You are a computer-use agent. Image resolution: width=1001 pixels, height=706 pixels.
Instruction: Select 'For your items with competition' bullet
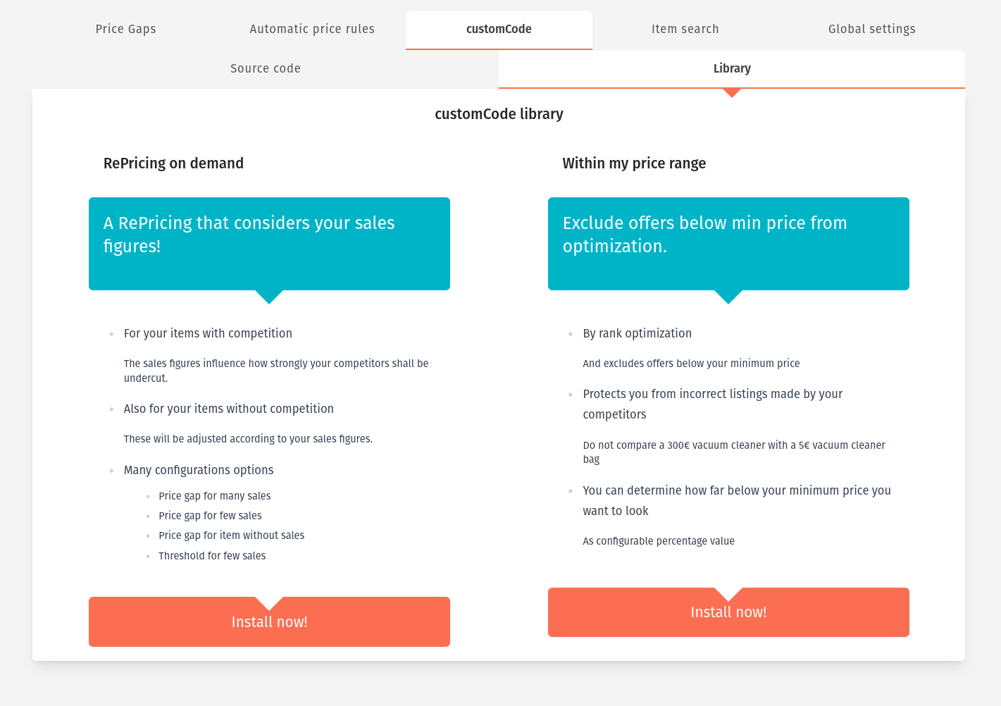tap(208, 333)
